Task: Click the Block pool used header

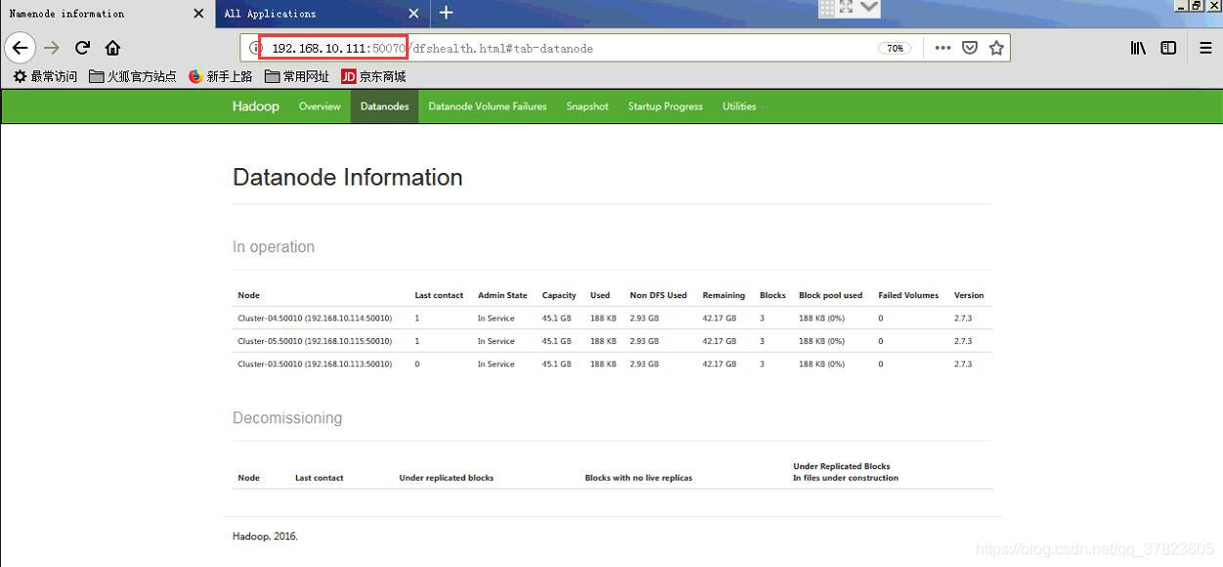Action: (x=831, y=295)
